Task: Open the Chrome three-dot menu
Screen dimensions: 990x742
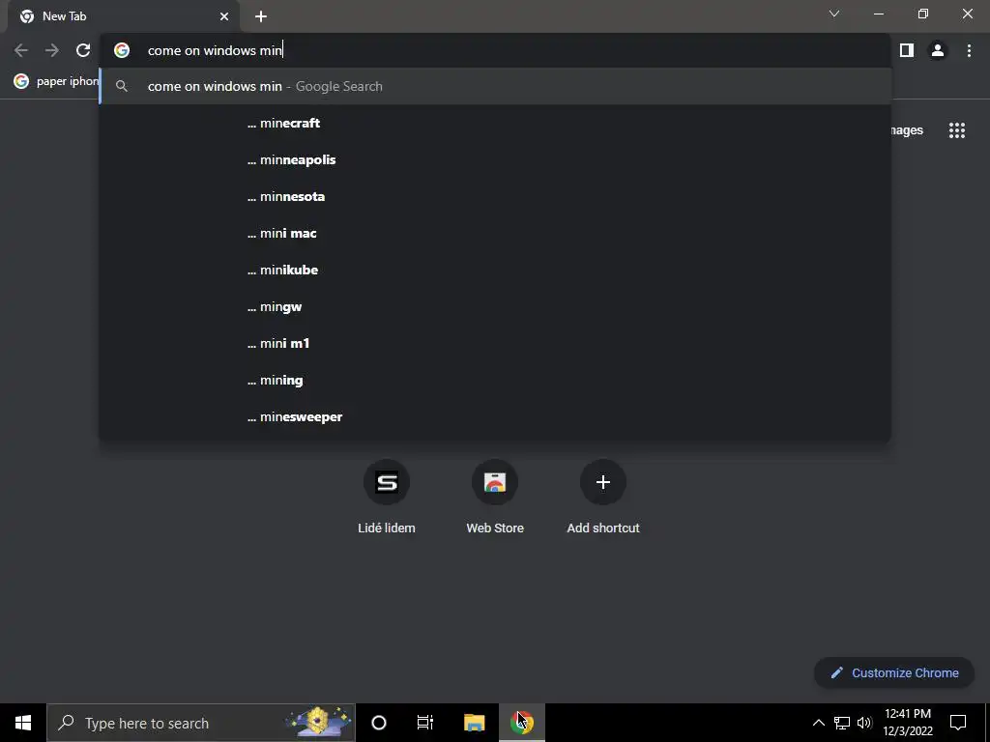Action: (969, 50)
